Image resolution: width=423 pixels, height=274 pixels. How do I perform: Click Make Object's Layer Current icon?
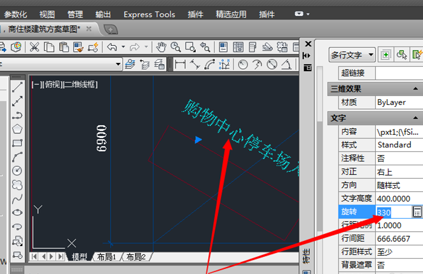pyautogui.click(x=130, y=64)
